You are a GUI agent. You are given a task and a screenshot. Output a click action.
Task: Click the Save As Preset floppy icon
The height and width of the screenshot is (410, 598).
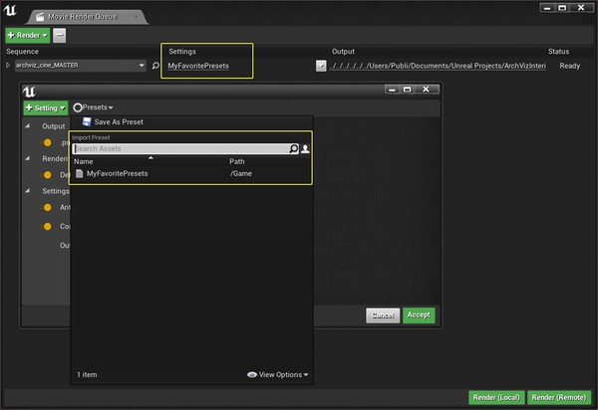(x=87, y=121)
